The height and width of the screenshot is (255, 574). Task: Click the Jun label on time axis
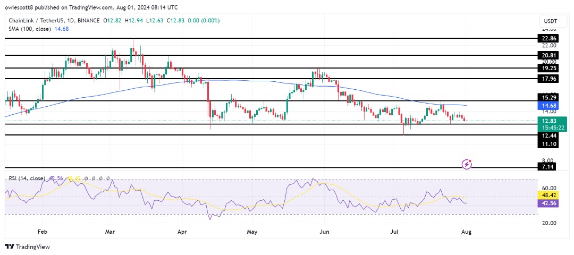pyautogui.click(x=325, y=232)
